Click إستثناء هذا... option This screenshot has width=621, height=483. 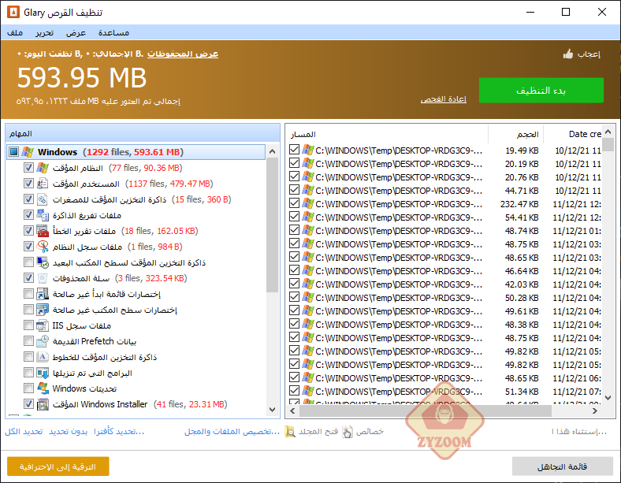pyautogui.click(x=578, y=432)
